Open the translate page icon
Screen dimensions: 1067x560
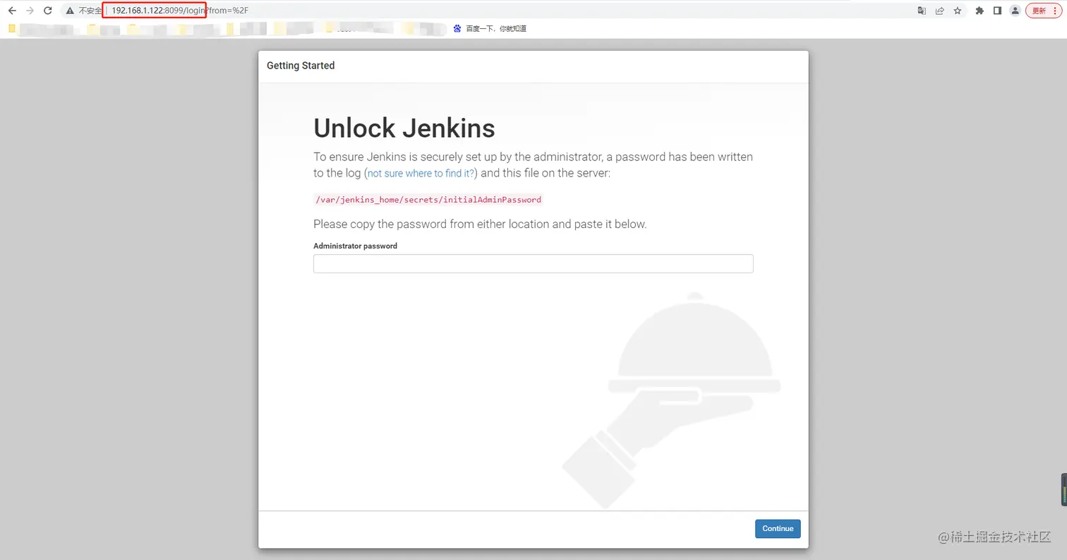pos(922,11)
